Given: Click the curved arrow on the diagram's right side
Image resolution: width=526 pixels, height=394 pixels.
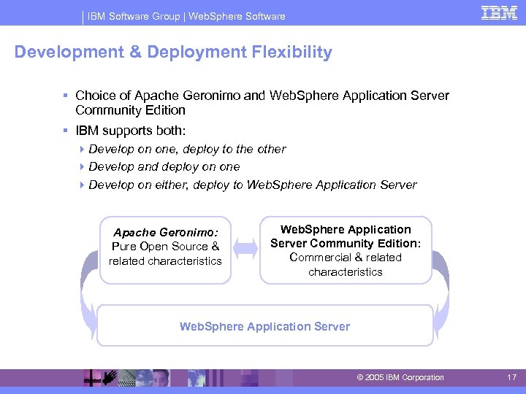Looking at the screenshot, I should coord(441,295).
